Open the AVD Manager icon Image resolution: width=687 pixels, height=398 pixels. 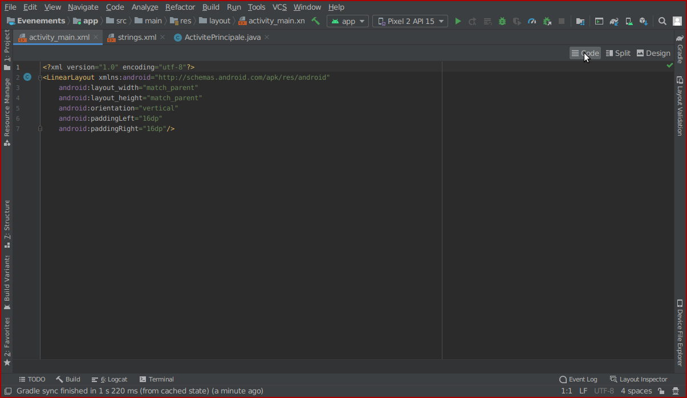tap(628, 21)
